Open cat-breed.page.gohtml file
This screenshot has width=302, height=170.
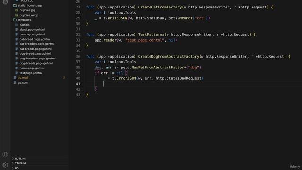coord(35,39)
